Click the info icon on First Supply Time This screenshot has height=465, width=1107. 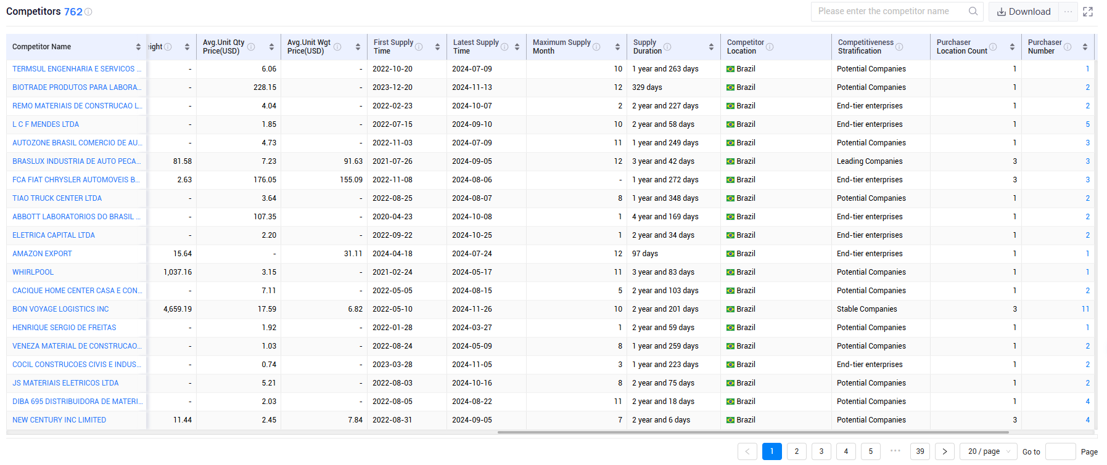coord(419,47)
